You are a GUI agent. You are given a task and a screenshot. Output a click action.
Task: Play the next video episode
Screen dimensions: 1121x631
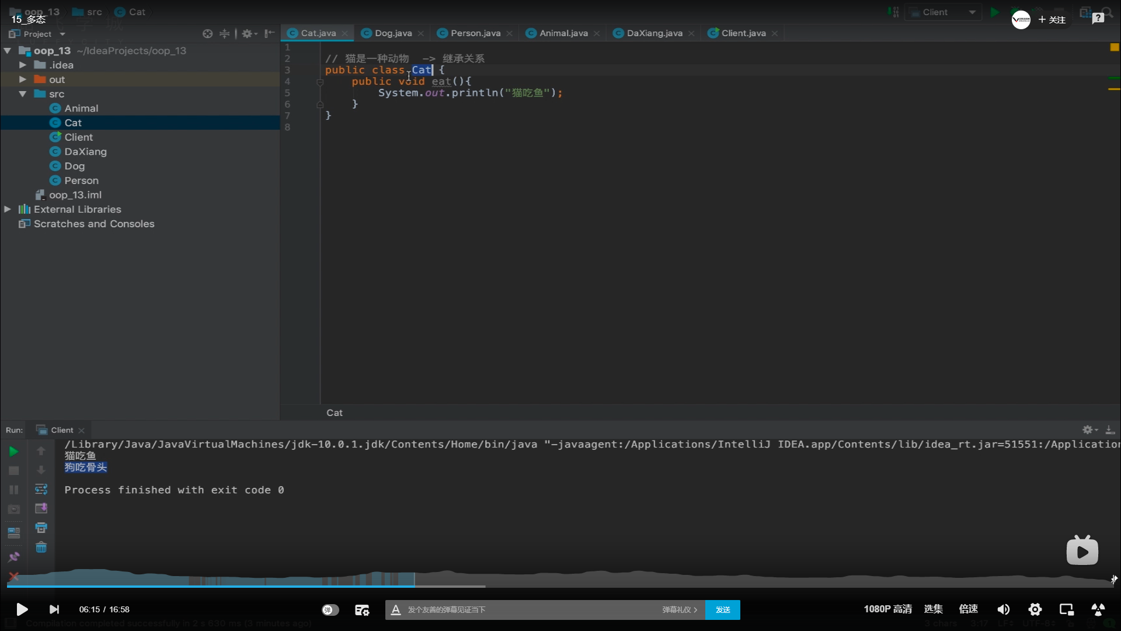point(54,609)
